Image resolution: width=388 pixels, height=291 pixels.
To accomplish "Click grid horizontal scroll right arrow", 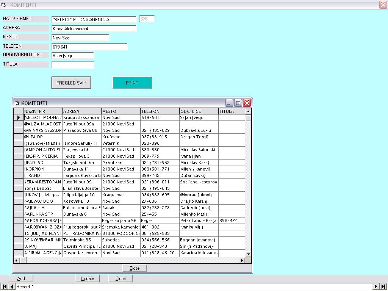I will 242,260.
